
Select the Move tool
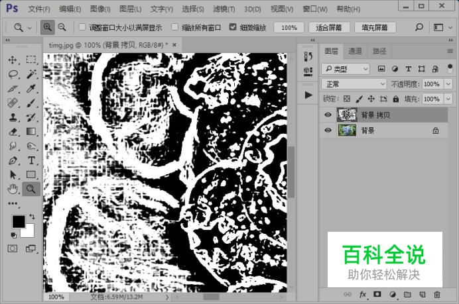tap(13, 60)
